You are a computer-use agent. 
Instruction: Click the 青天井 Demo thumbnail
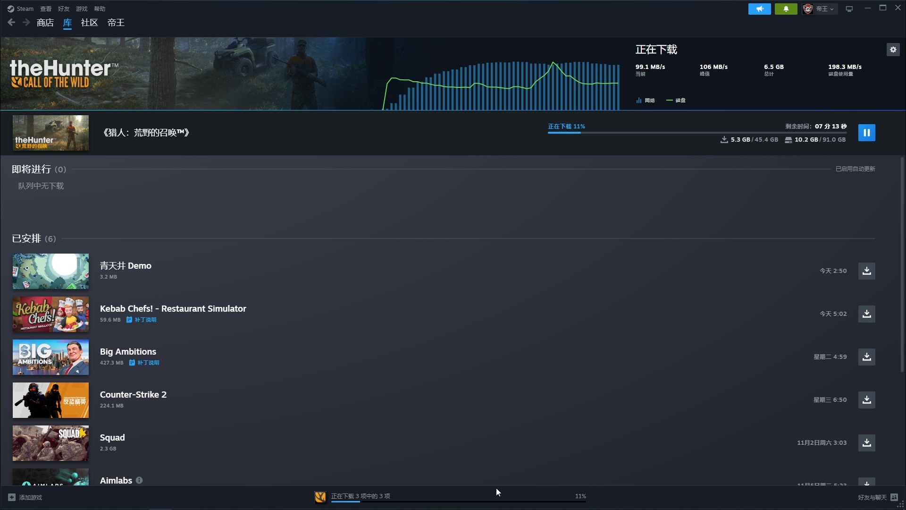50,271
